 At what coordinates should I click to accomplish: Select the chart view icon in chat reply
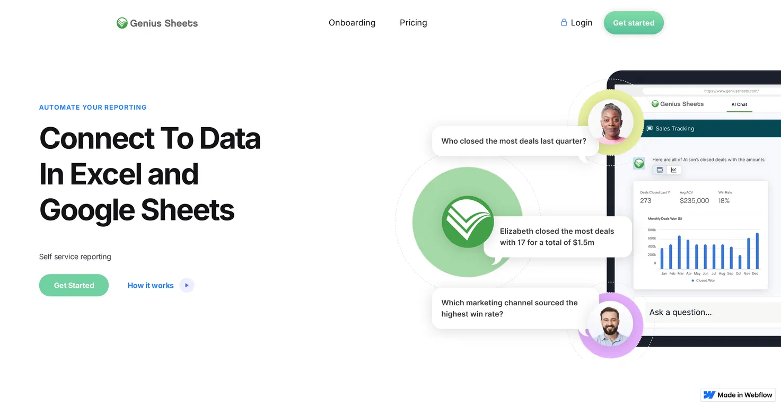(674, 170)
